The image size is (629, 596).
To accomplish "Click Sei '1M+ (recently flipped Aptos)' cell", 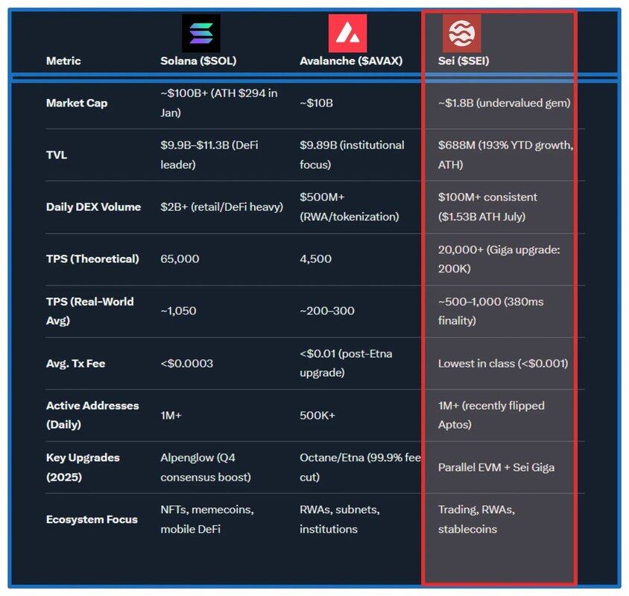I will tap(491, 415).
